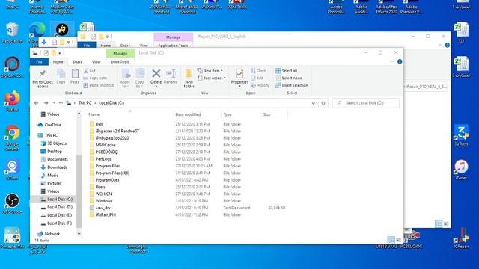The height and width of the screenshot is (269, 479).
Task: Refresh the Local Disk (C:) view
Action: pyautogui.click(x=323, y=103)
